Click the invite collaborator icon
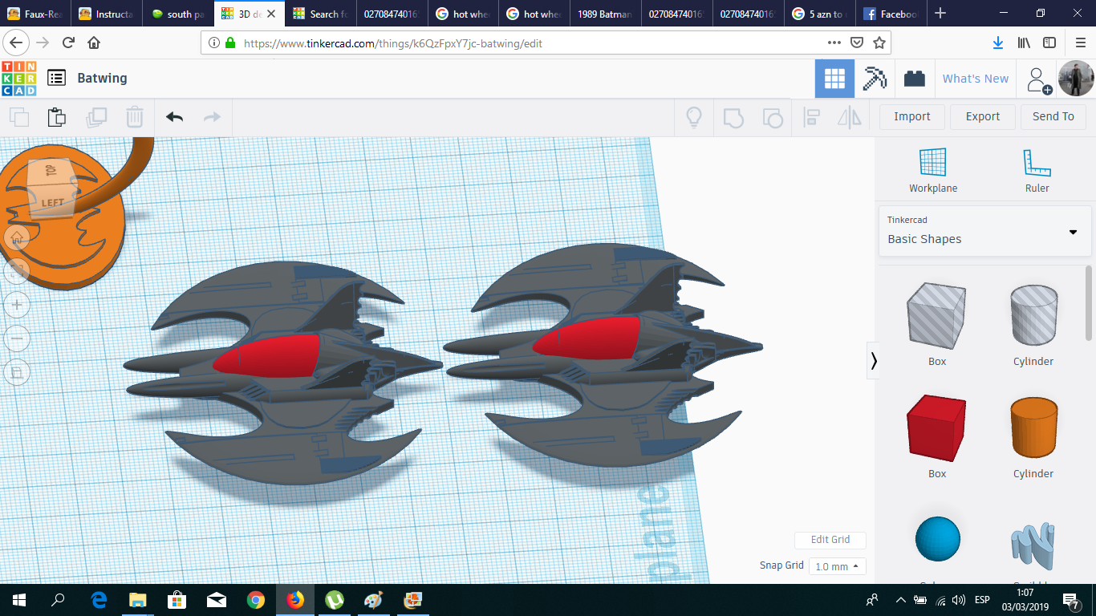The image size is (1096, 616). click(x=1038, y=79)
